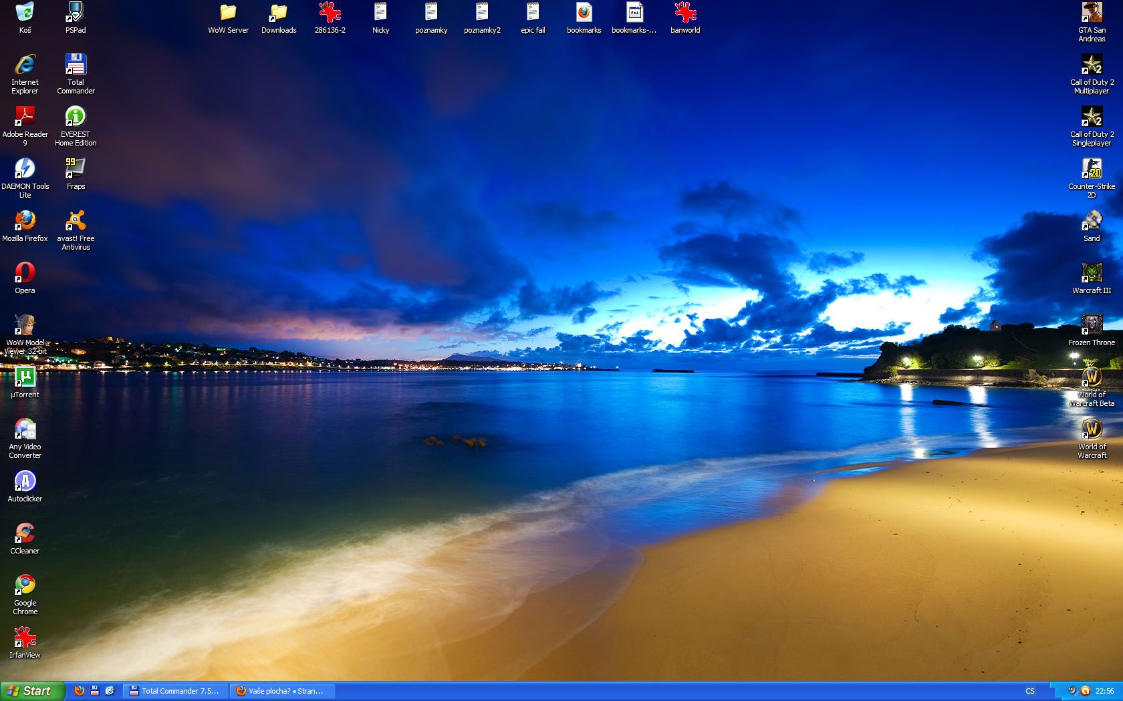Click the Warcraft III desktop icon
1123x701 pixels.
pyautogui.click(x=1092, y=273)
